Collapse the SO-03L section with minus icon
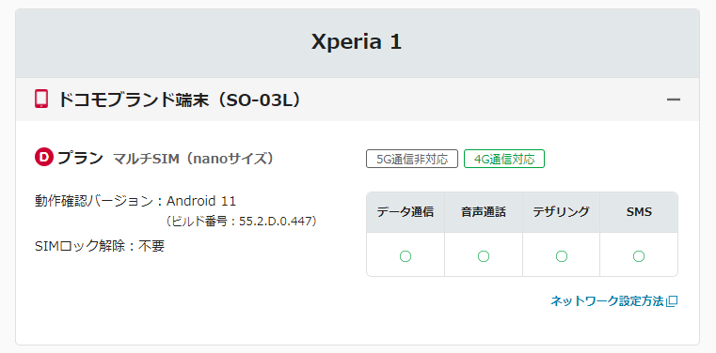 (x=674, y=100)
